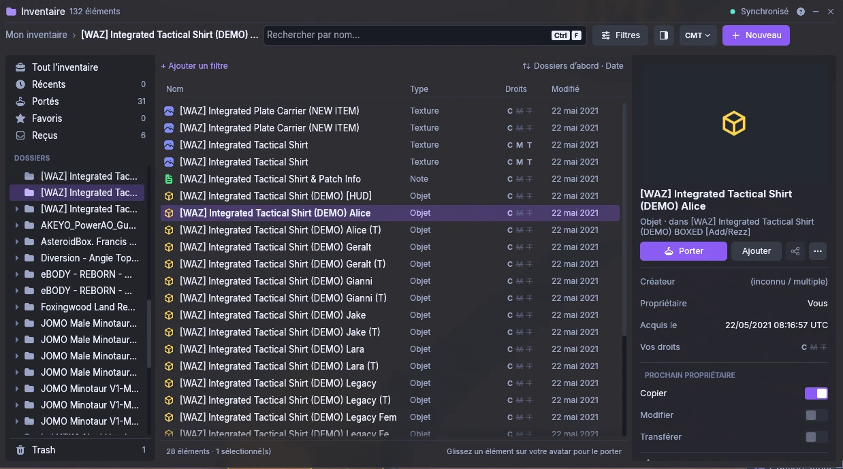
Task: Toggle the side panel layout icon
Action: coord(664,35)
